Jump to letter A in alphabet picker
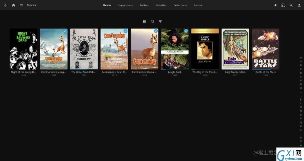Image resolution: width=304 pixels, height=161 pixels. tap(301, 62)
